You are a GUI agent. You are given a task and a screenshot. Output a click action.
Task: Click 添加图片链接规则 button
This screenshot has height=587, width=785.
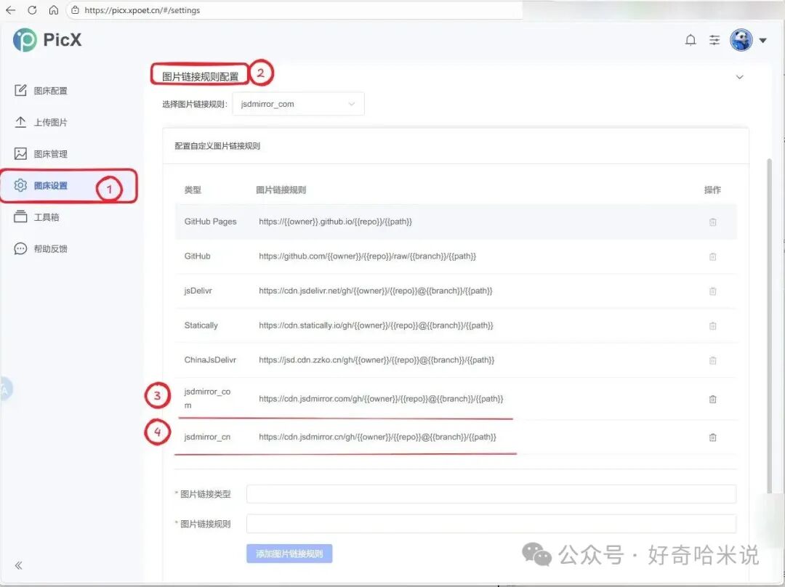point(289,554)
